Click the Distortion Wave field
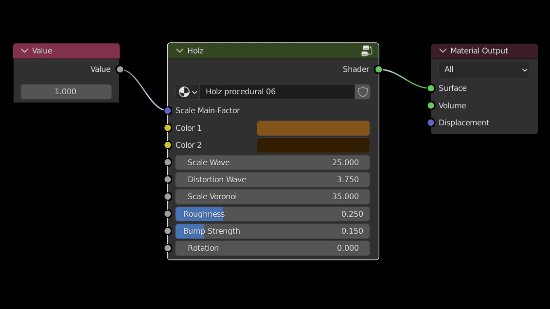Screen dimensions: 550x309 272,180
